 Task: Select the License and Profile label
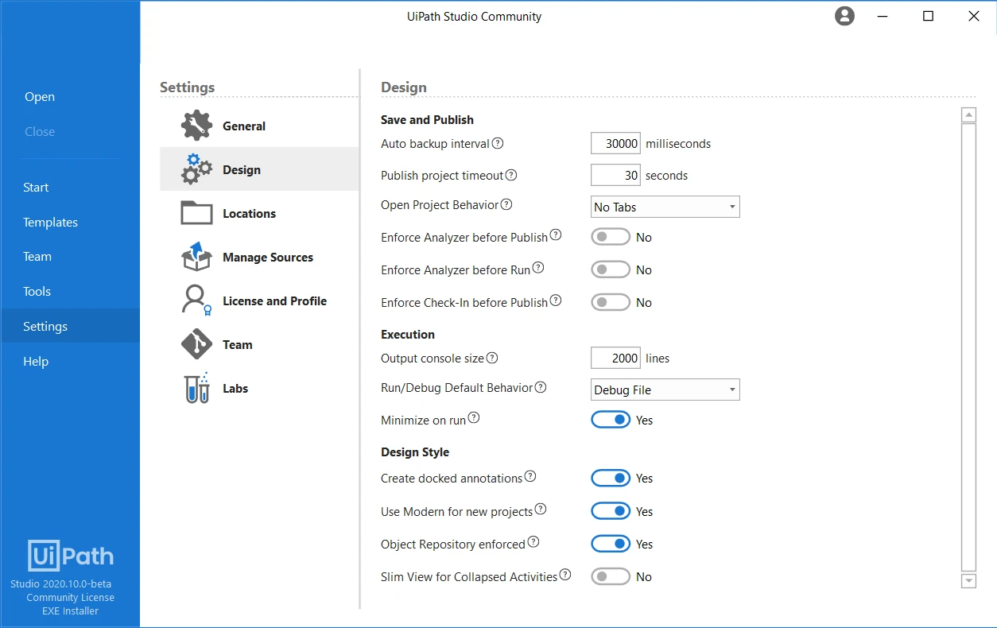[x=274, y=300]
